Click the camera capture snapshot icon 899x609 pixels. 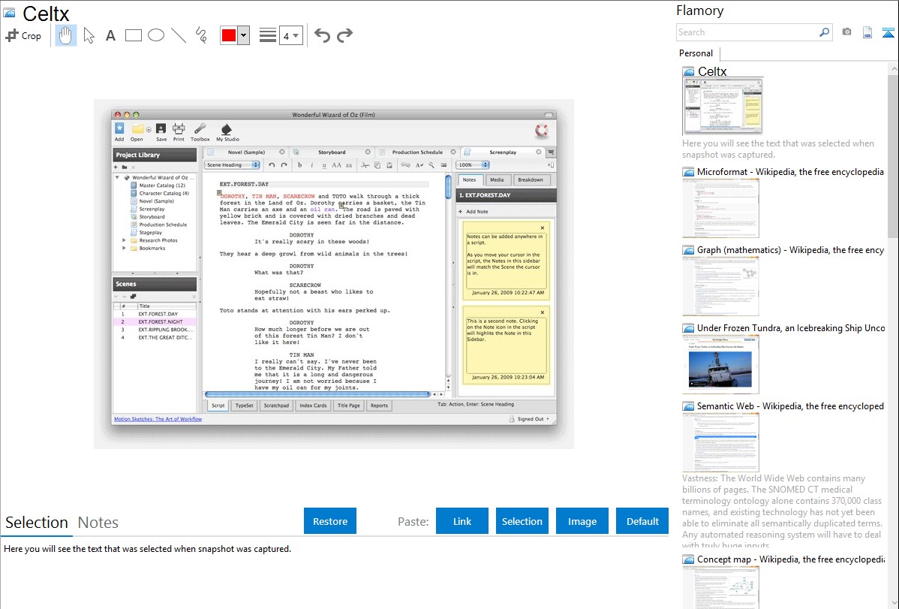coord(846,32)
